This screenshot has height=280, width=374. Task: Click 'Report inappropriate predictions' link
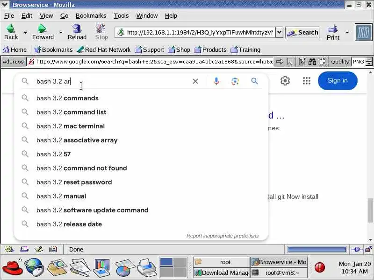pos(223,236)
